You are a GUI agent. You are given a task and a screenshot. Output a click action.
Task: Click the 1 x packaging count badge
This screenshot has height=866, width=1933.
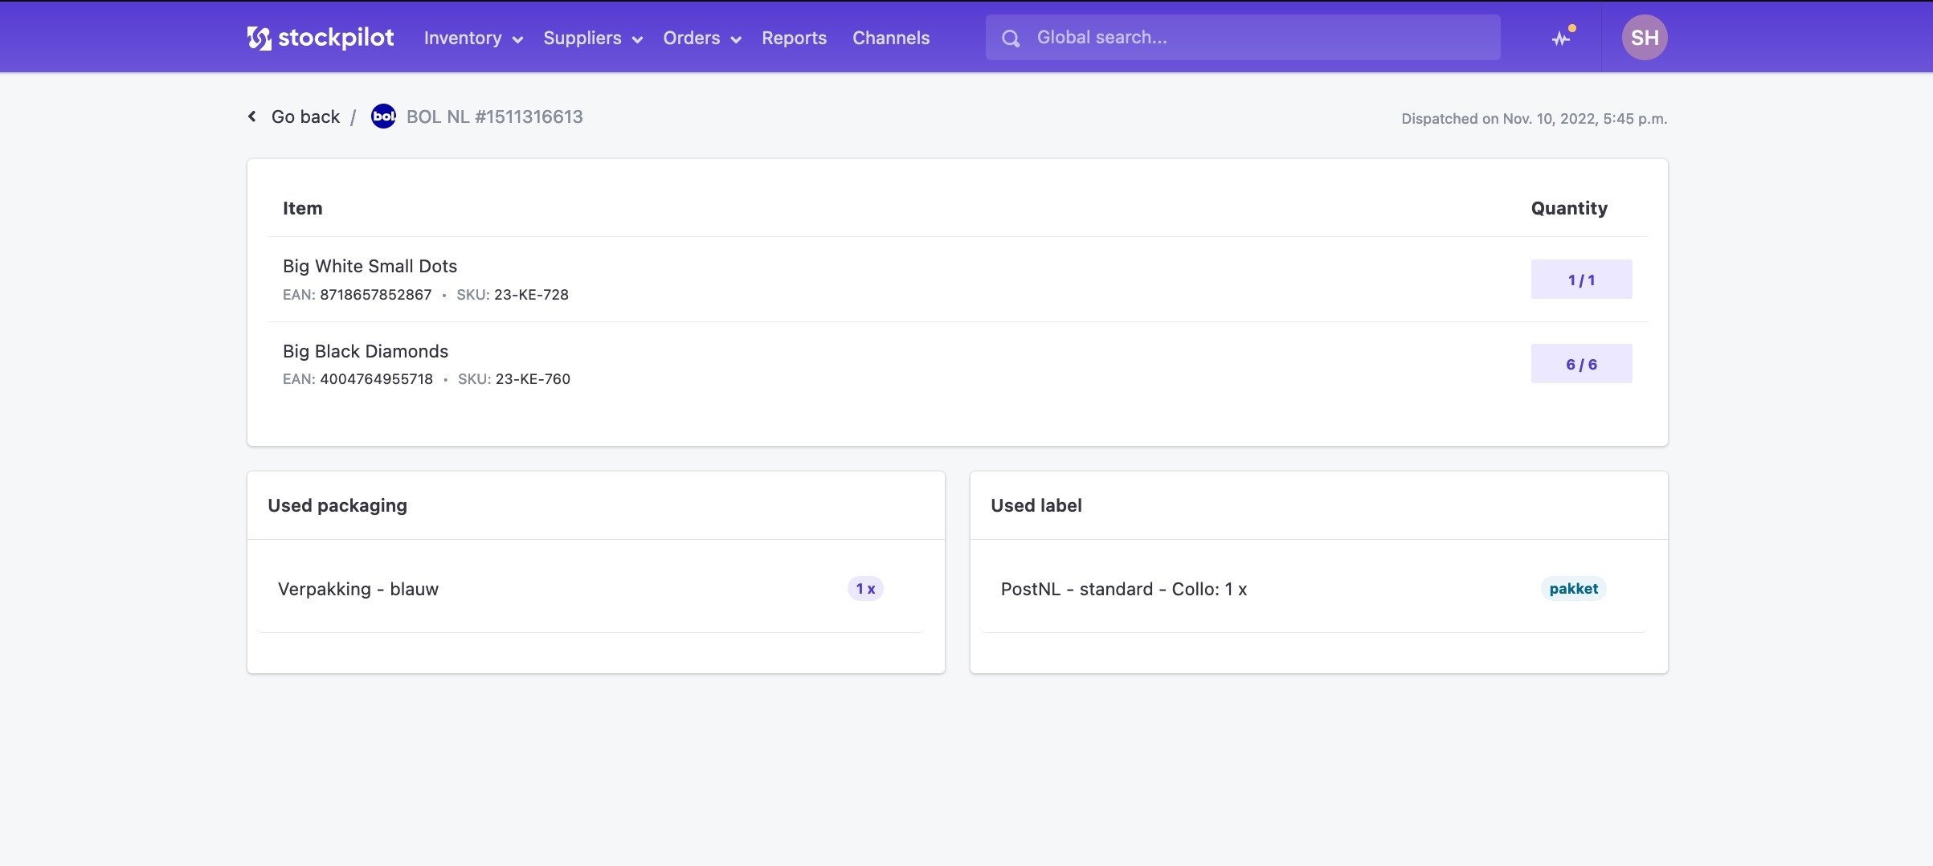(x=865, y=589)
